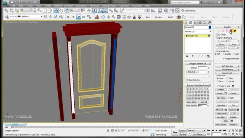The height and width of the screenshot is (138, 245).
Task: Select the Edge constraint radio
Action: 227,78
